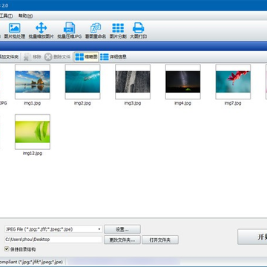This screenshot has width=267, height=267.
Task: Click the 打开文件夹 open folder button
Action: tap(160, 240)
